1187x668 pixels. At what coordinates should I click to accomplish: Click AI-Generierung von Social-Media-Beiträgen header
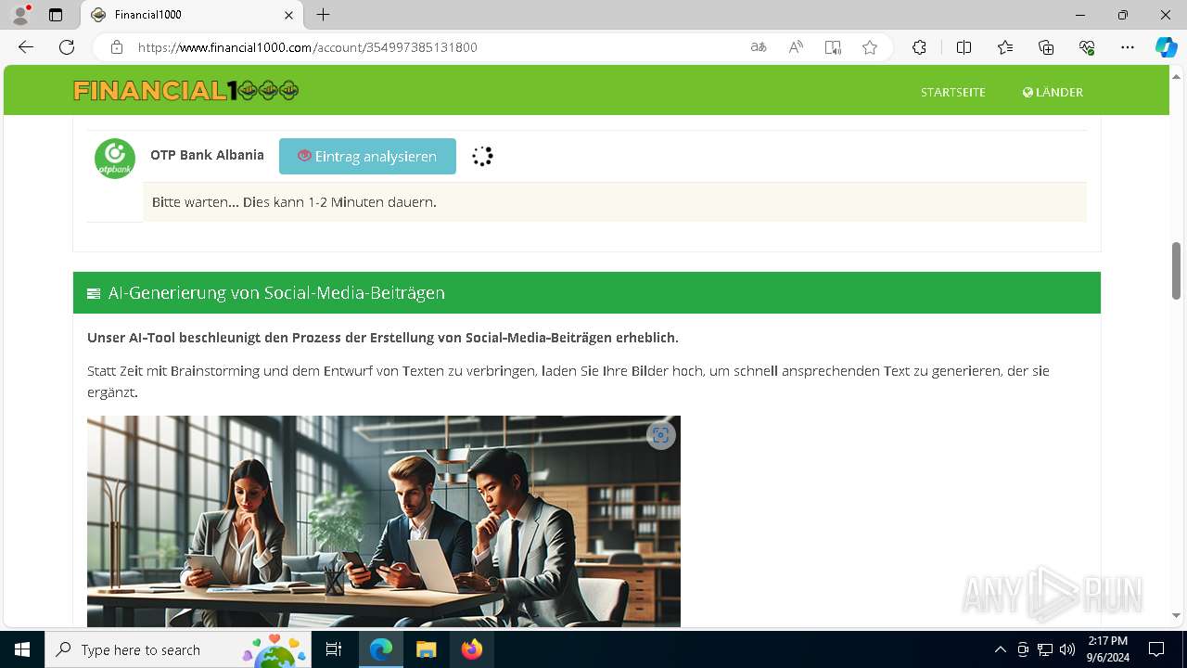click(x=587, y=292)
